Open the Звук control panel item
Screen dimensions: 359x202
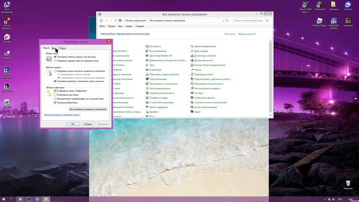pos(150,65)
